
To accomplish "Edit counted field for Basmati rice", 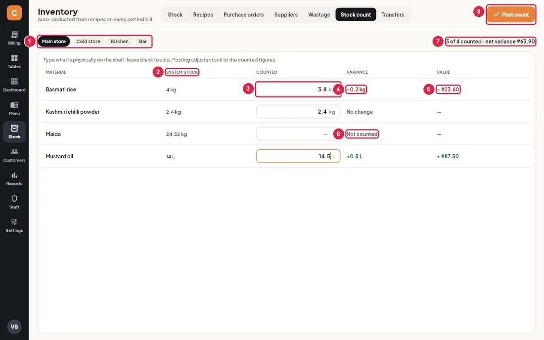I will (298, 89).
